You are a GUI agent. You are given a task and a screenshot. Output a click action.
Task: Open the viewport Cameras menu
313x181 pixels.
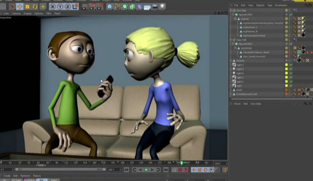[16, 13]
